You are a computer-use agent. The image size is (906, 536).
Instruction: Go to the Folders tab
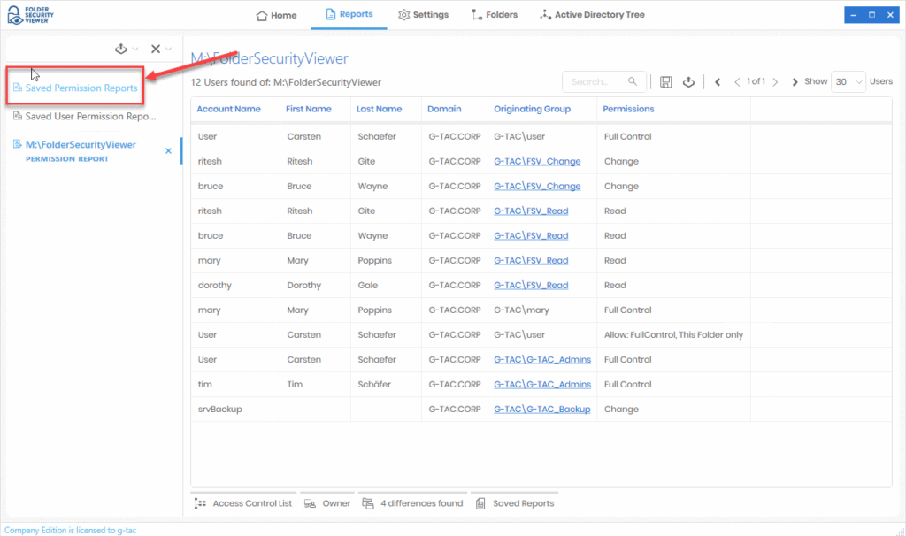tap(494, 15)
